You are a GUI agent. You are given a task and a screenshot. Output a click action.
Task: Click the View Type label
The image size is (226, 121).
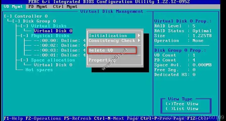[x=180, y=99]
